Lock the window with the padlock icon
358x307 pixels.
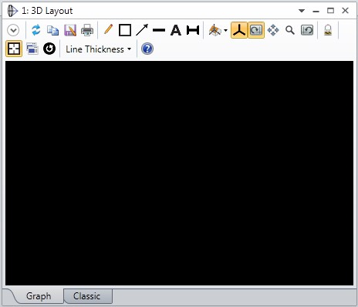(328, 30)
